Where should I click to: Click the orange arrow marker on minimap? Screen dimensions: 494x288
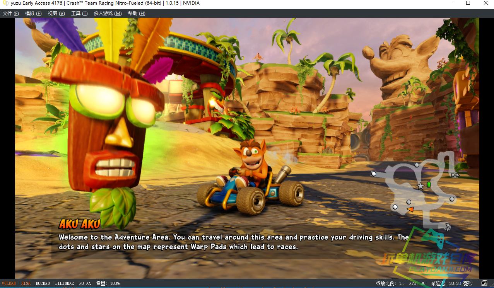410,210
